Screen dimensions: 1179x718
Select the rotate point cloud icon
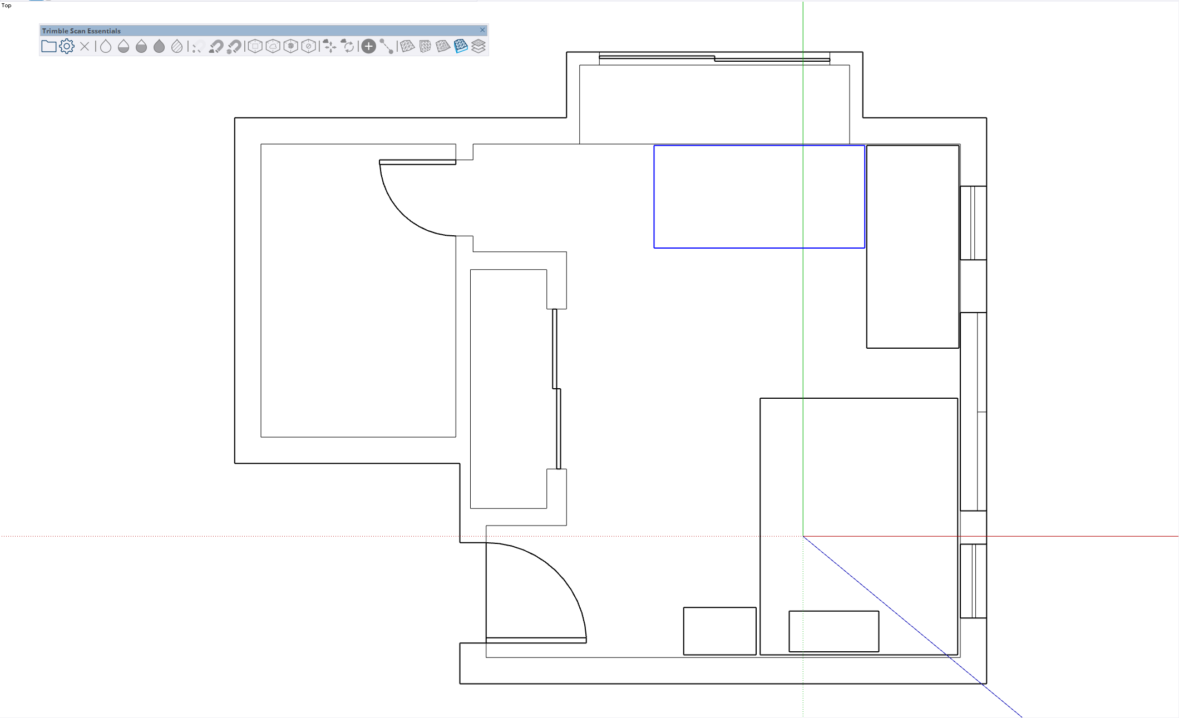pyautogui.click(x=348, y=46)
